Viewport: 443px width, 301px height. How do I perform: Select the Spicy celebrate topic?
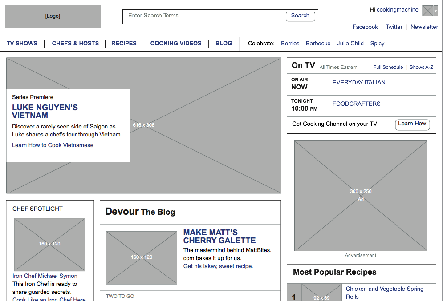point(377,44)
